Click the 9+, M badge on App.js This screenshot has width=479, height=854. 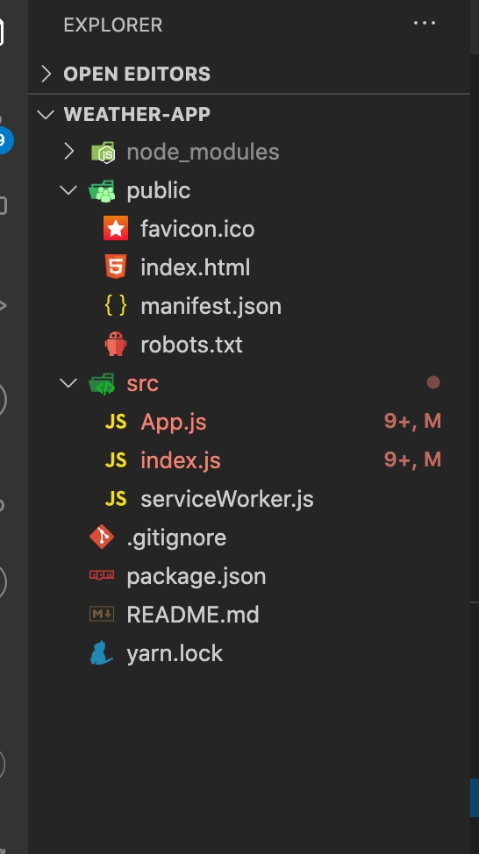(x=412, y=421)
